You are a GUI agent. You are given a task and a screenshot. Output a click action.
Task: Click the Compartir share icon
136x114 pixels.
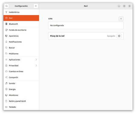tap(6, 77)
